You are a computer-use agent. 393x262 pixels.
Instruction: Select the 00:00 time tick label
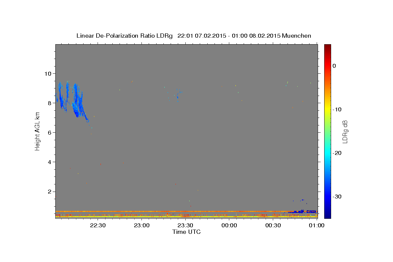pyautogui.click(x=229, y=225)
